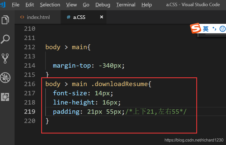Select the a.CSS editor tab

pos(84,17)
